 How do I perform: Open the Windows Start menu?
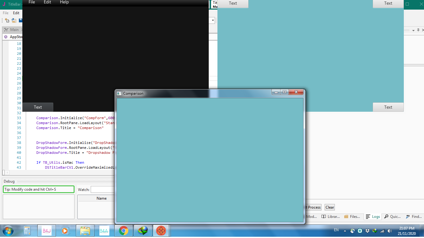7,231
